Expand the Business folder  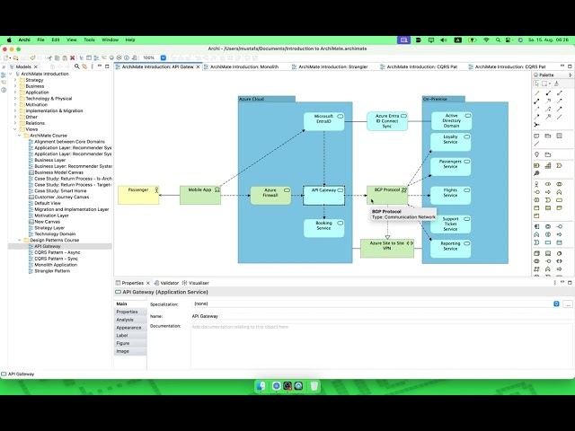[x=15, y=86]
